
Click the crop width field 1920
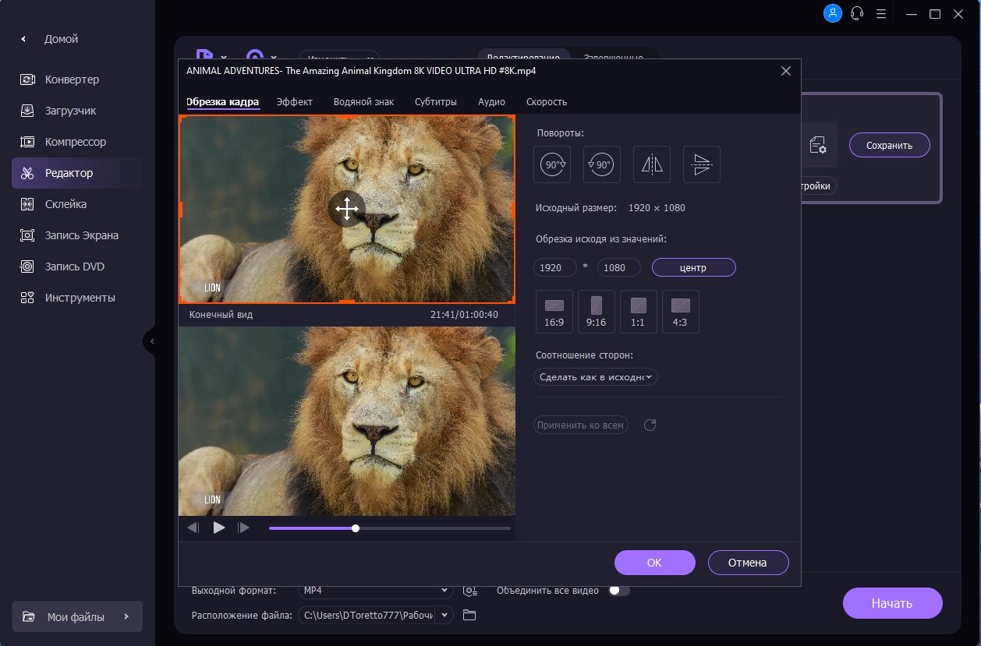click(x=554, y=268)
